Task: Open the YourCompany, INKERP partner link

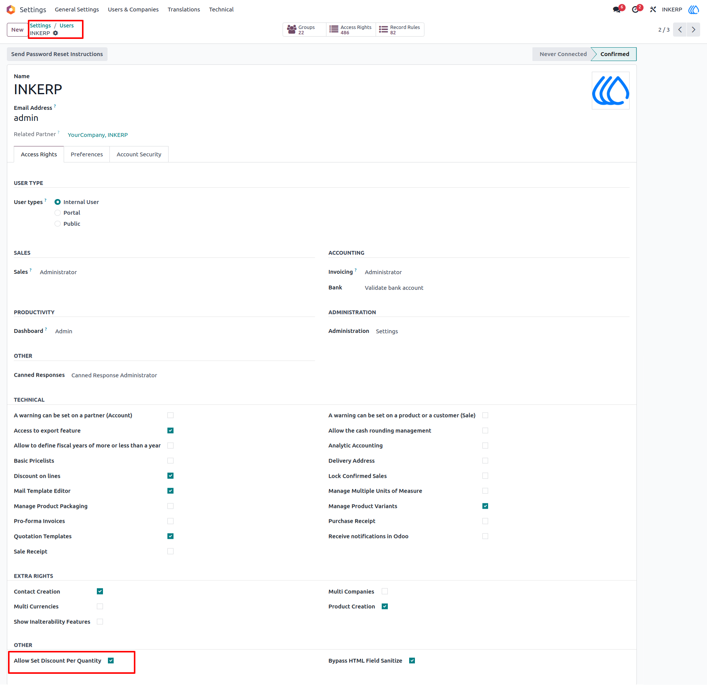Action: click(98, 135)
